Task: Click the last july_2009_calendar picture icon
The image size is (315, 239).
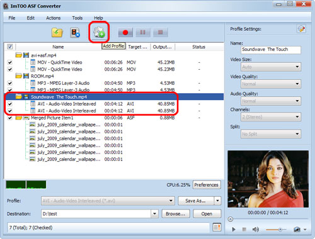Action: coord(32,159)
